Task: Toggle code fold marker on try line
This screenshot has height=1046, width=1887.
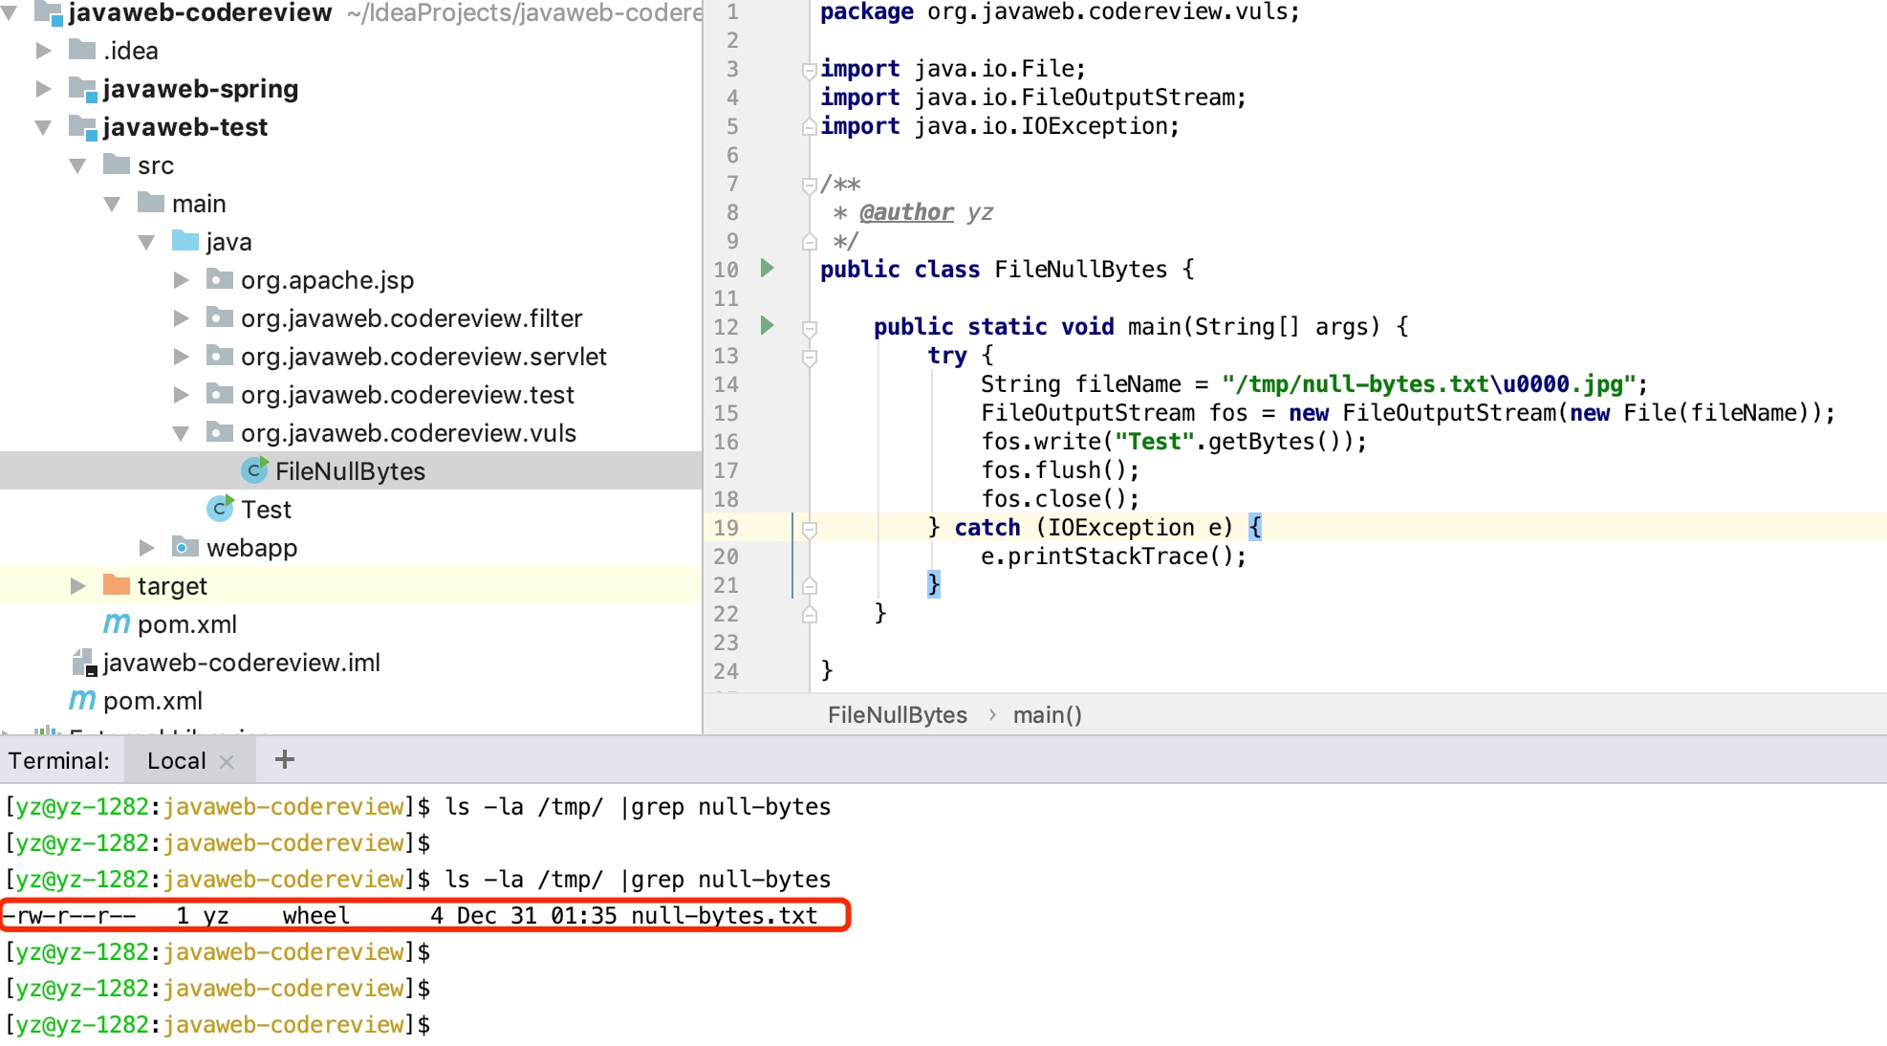Action: click(810, 357)
